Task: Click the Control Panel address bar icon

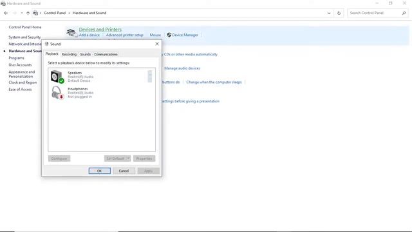Action: click(x=35, y=13)
